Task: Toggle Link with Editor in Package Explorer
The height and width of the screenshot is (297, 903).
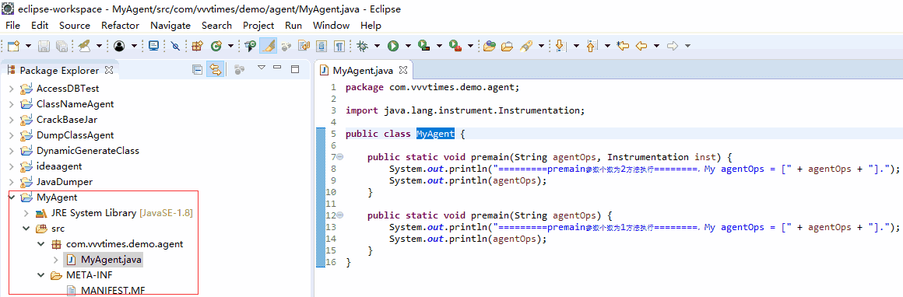Action: (216, 70)
